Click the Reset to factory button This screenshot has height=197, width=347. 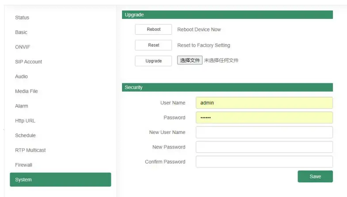(x=153, y=45)
